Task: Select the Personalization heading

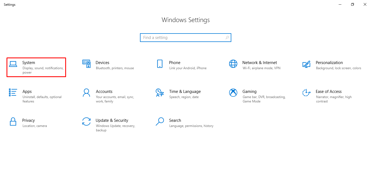Action: pos(329,63)
